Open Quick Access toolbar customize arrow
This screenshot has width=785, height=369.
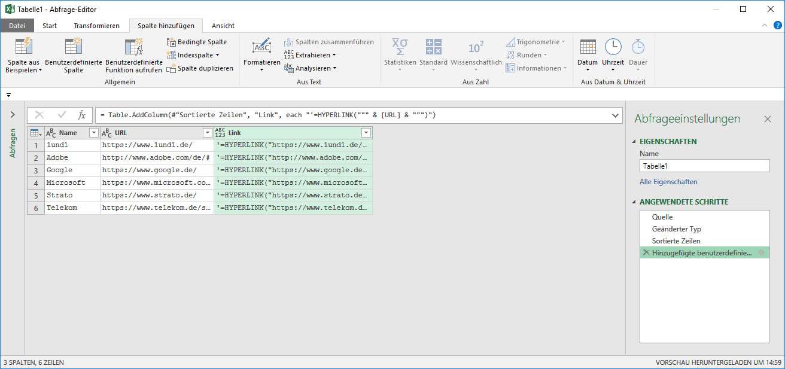click(9, 95)
